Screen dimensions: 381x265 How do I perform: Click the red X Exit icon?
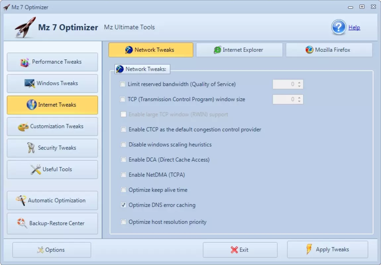click(x=234, y=250)
